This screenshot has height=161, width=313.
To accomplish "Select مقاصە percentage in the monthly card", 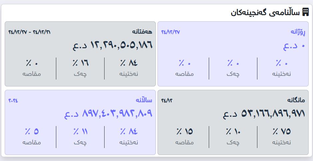I will click(184, 131).
